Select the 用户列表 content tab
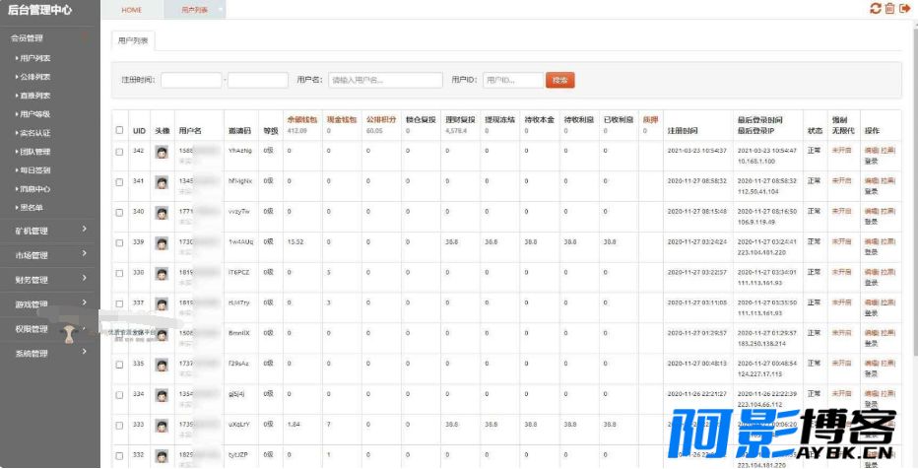 [x=133, y=41]
